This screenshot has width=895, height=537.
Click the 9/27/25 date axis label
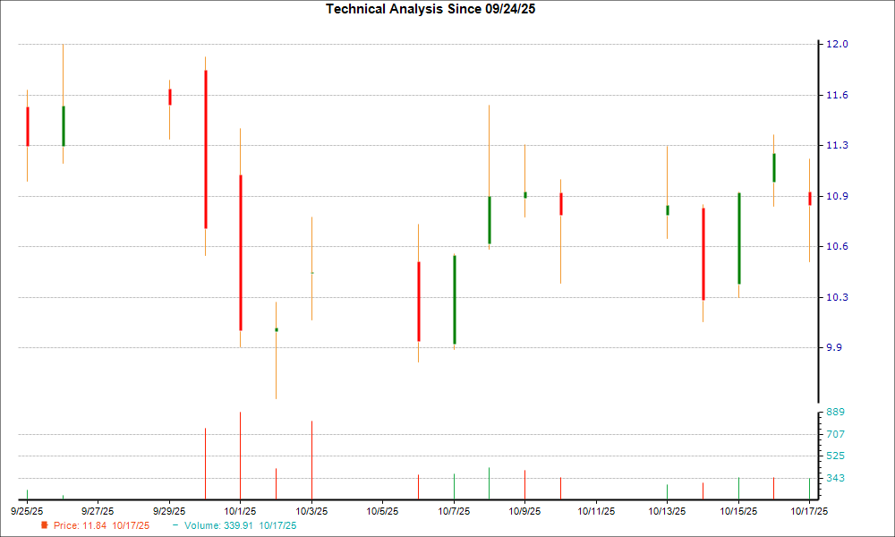tap(98, 511)
